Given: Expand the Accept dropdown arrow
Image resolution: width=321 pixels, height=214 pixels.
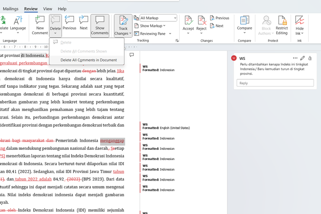Looking at the screenshot, I should click(188, 33).
